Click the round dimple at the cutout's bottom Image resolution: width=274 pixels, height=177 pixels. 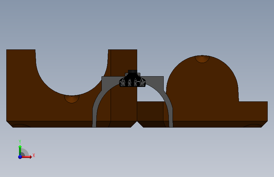pyautogui.click(x=72, y=99)
